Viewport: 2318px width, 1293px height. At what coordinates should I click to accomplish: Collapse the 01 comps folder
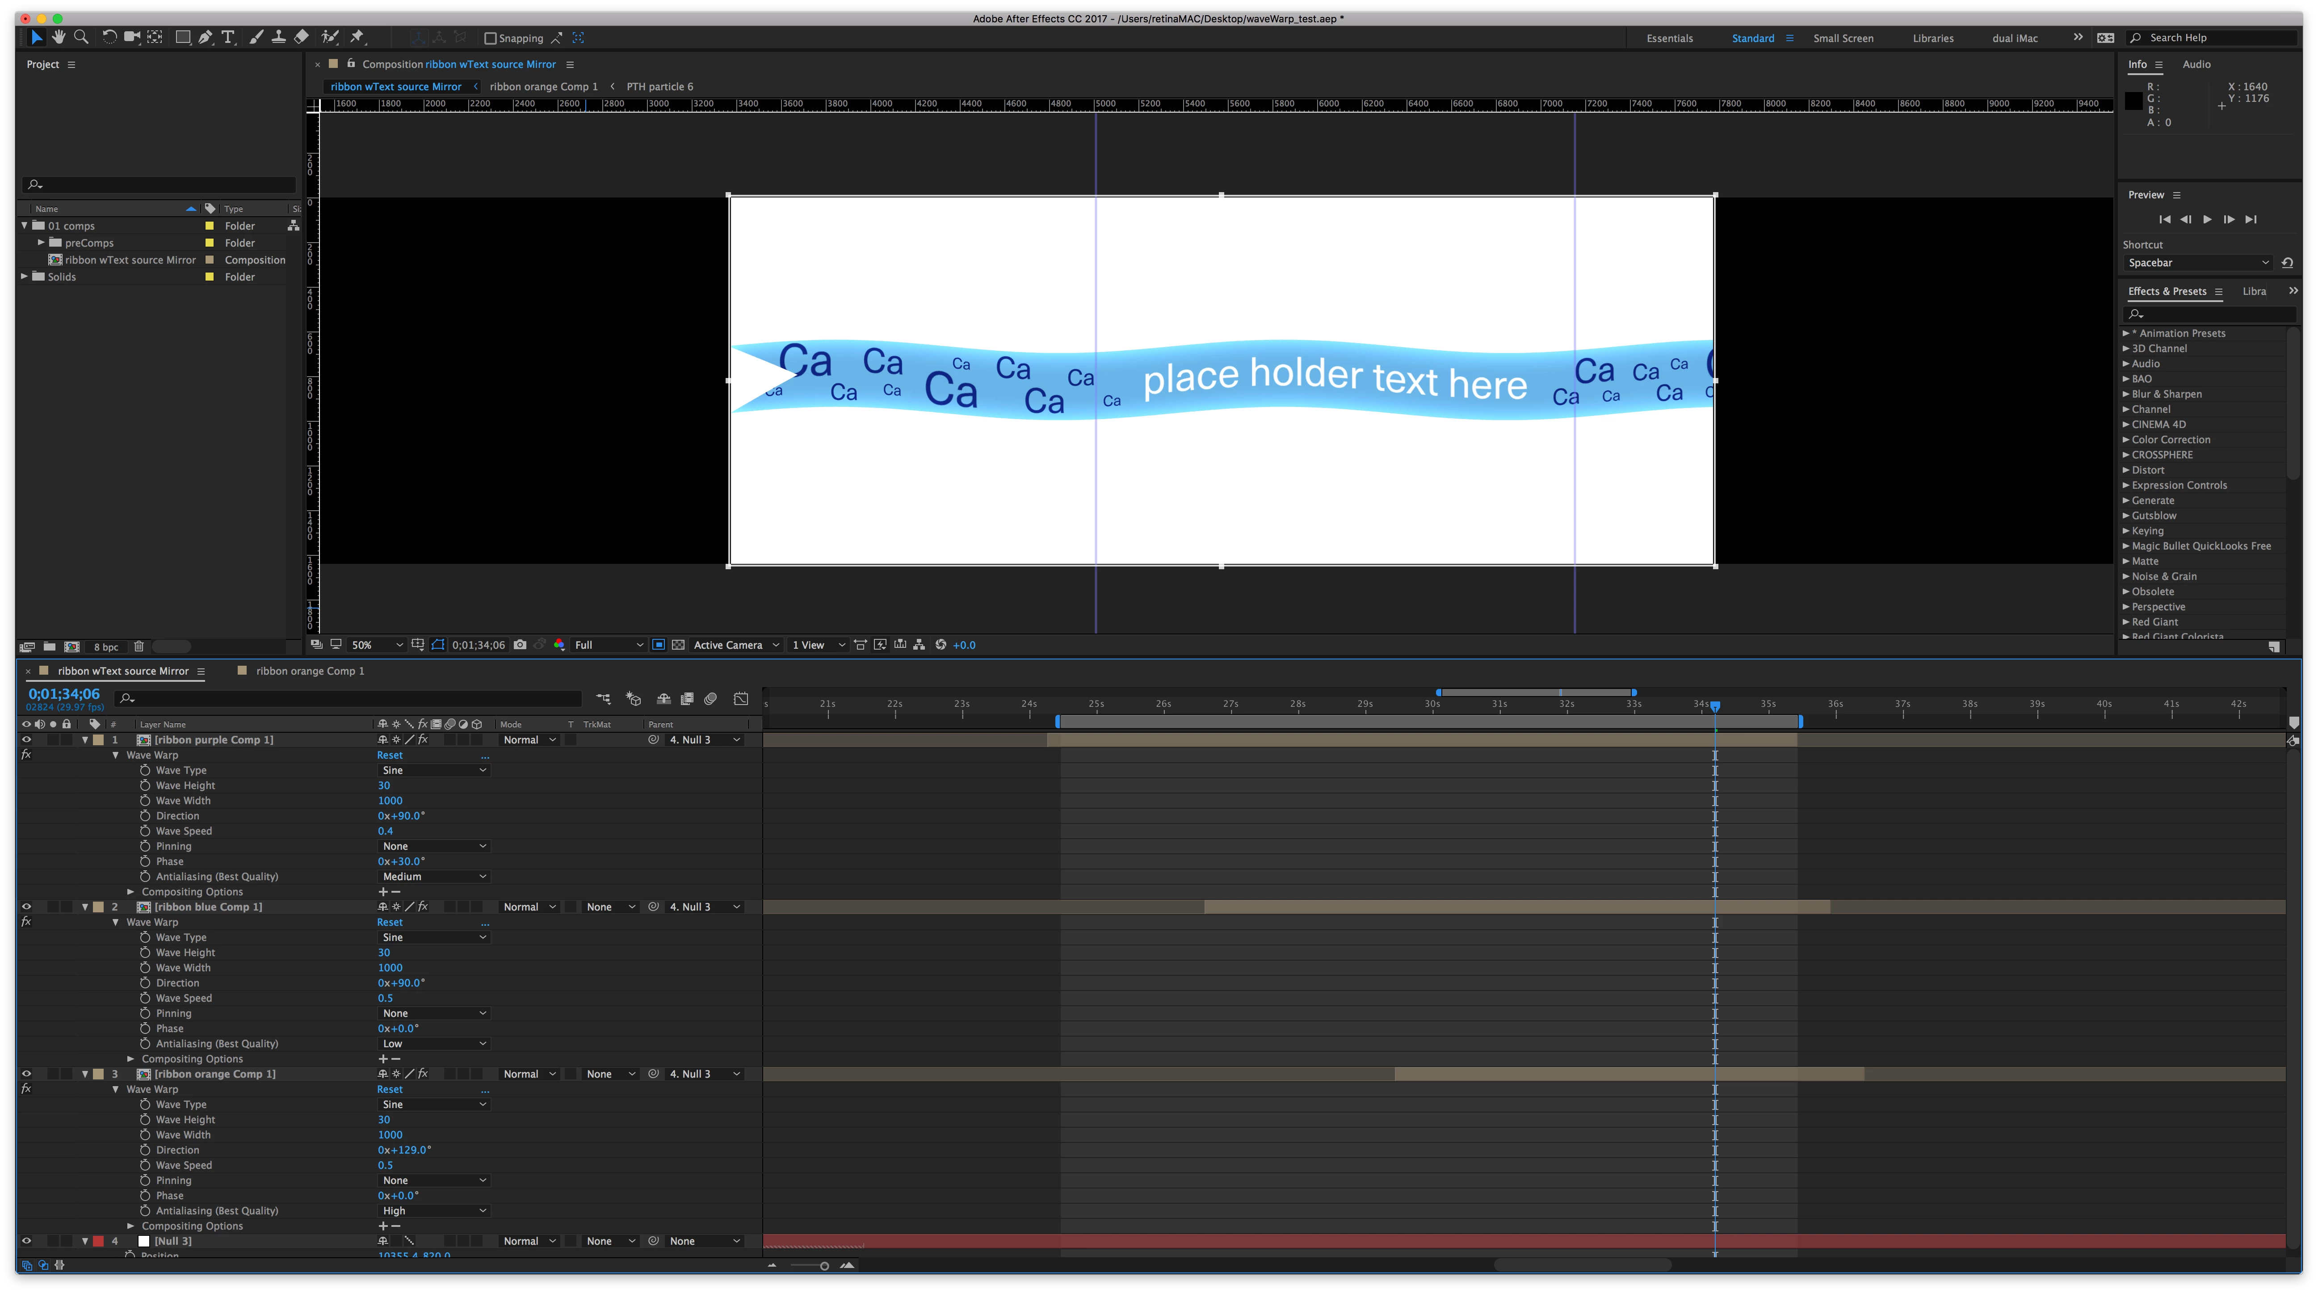click(24, 226)
